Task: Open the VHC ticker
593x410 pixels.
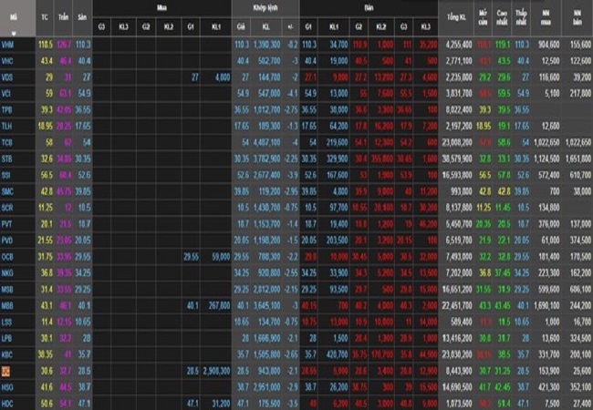Action: click(6, 61)
